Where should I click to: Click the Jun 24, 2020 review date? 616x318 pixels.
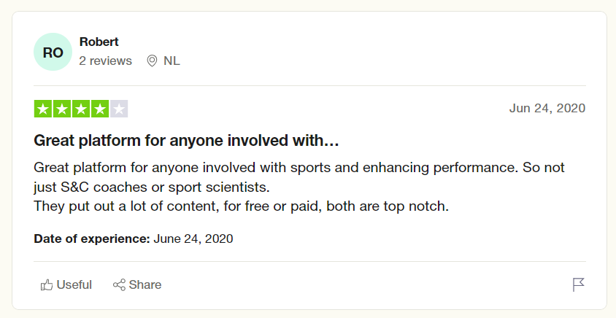[547, 108]
